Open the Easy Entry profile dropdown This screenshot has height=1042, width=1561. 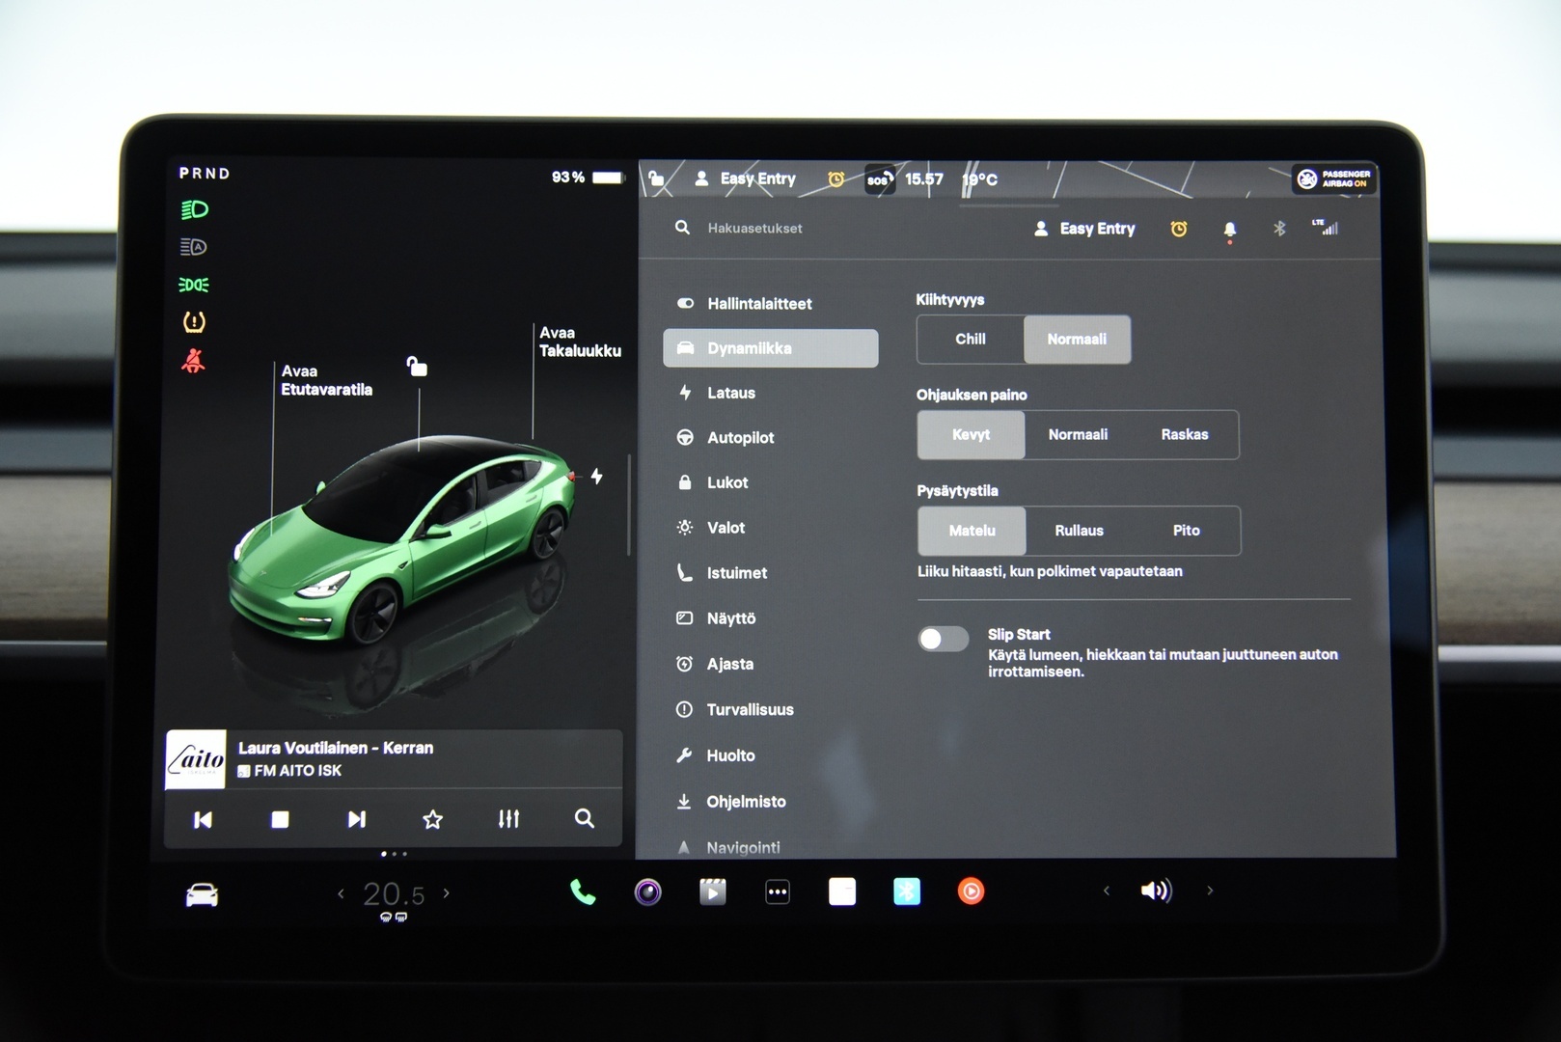click(x=1083, y=229)
